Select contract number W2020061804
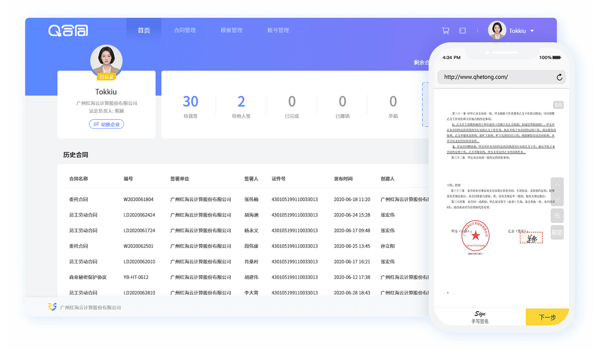 coord(138,199)
